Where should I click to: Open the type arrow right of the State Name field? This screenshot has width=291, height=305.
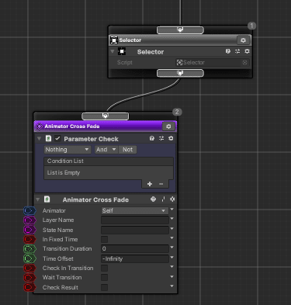point(172,228)
